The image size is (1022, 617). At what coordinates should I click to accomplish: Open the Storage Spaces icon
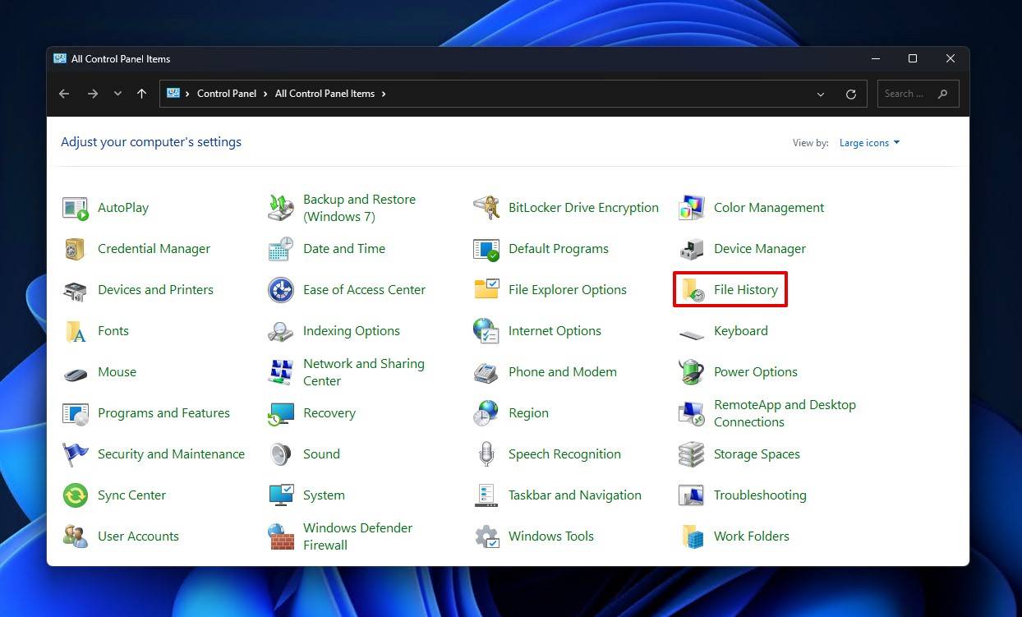(x=692, y=454)
